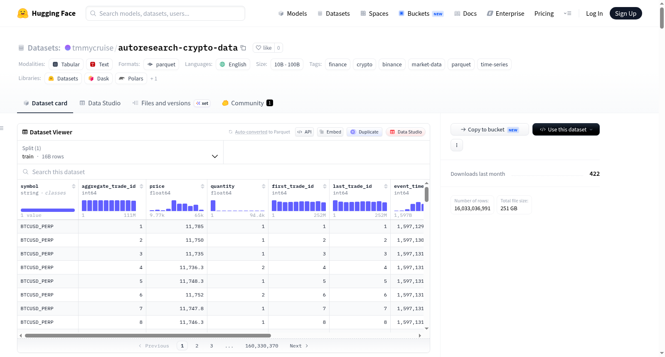Copy dataset name with copy icon
665x357 pixels.
[244, 48]
